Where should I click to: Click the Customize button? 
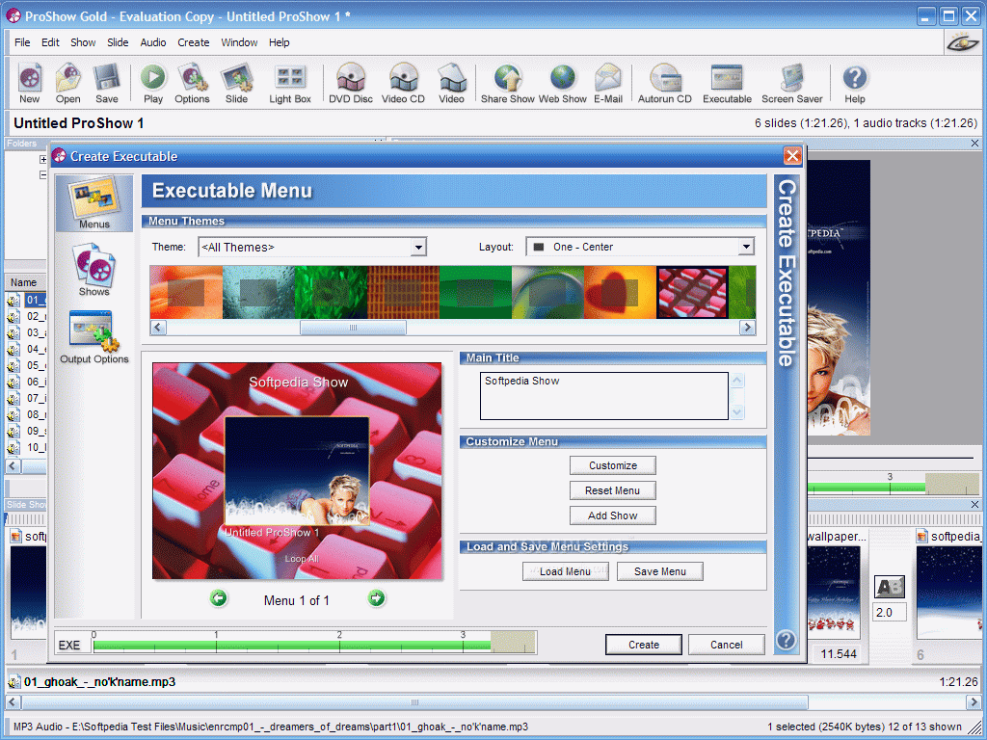(612, 465)
